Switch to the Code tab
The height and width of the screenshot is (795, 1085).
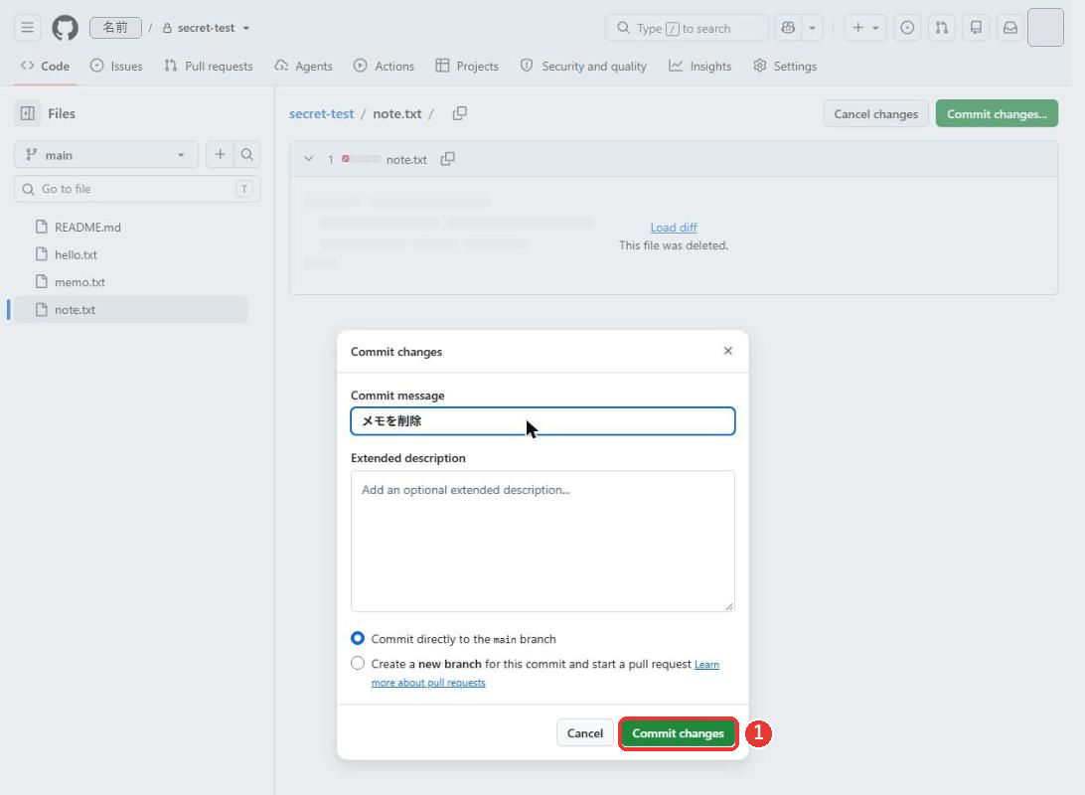click(x=45, y=66)
